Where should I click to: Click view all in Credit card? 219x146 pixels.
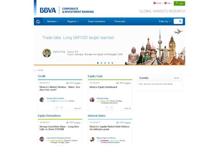pyautogui.click(x=77, y=108)
